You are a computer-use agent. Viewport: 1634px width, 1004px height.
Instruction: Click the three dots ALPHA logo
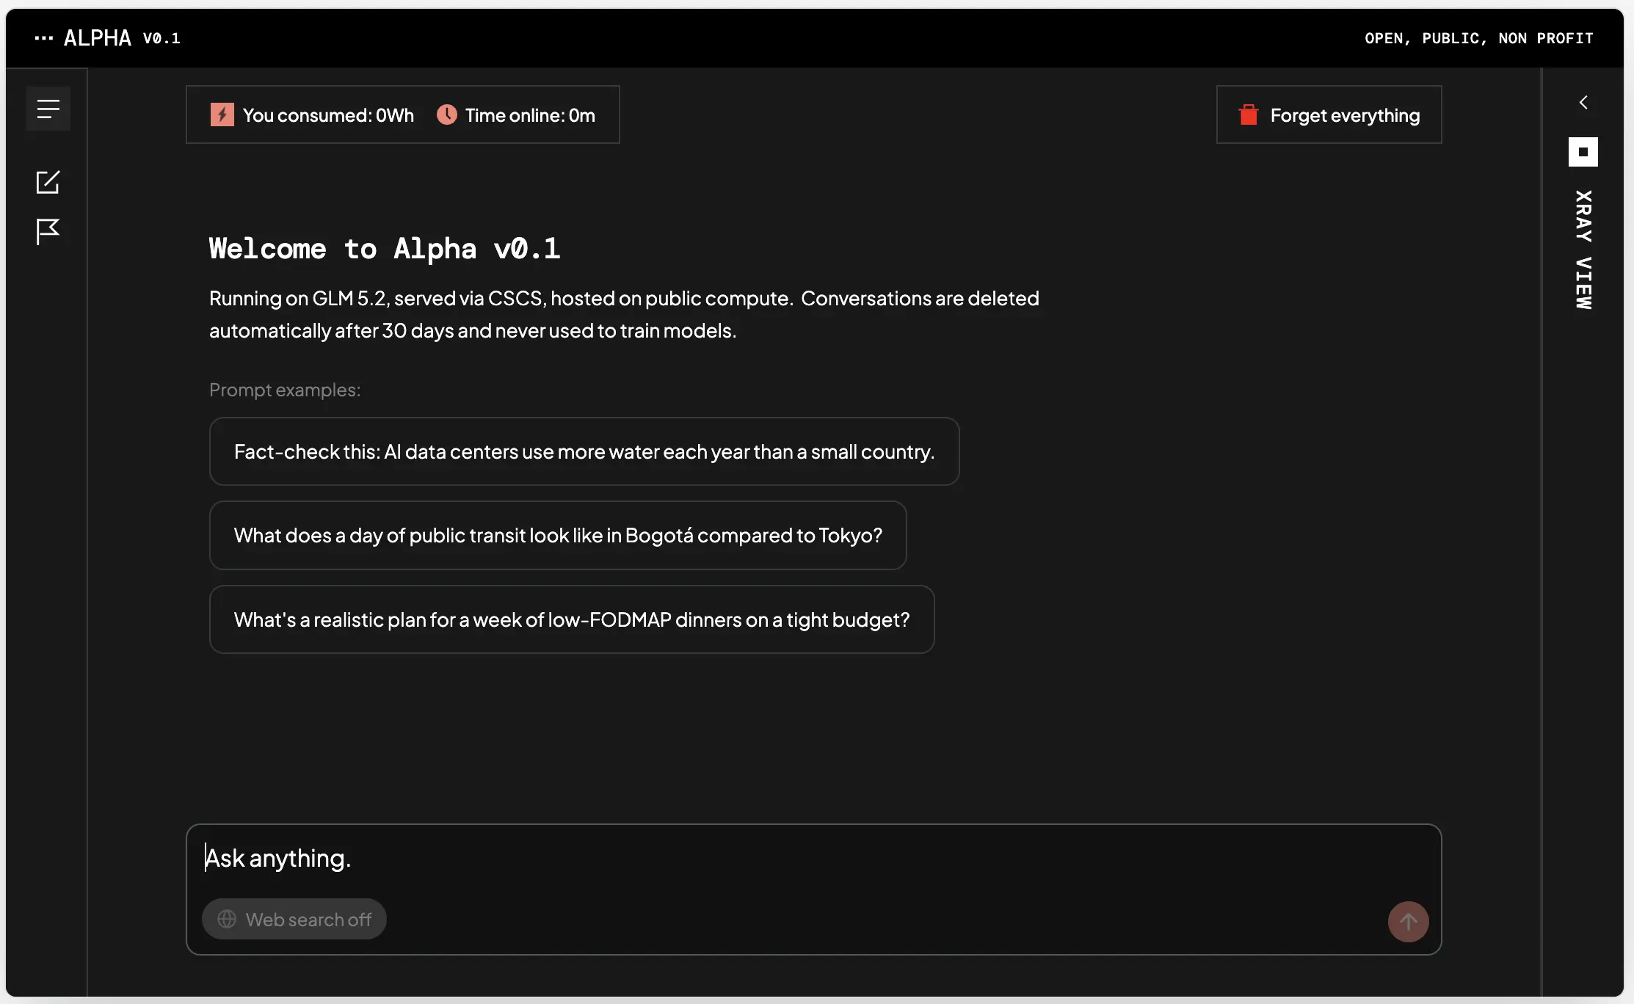(x=44, y=38)
